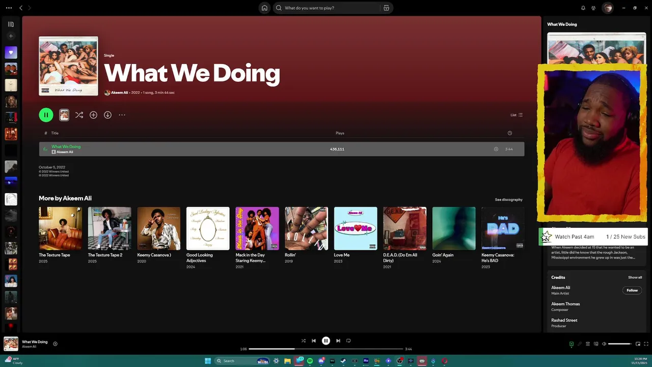Open the notifications bell

pos(583,8)
